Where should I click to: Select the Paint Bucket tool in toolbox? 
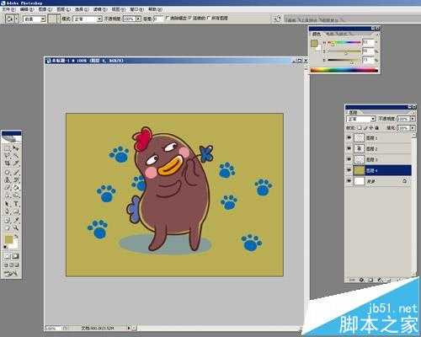pos(16,188)
